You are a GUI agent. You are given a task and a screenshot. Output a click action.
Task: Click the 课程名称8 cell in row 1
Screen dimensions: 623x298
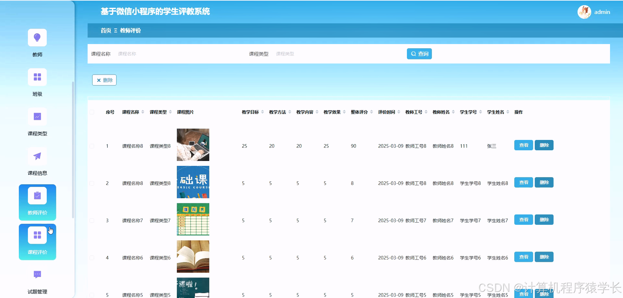click(x=132, y=146)
